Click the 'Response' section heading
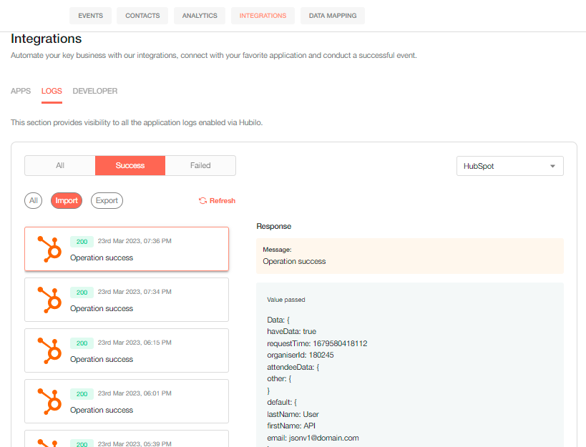 (x=273, y=226)
